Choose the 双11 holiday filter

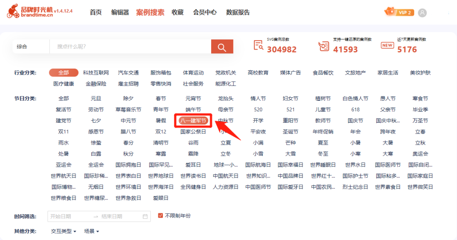tap(63, 132)
